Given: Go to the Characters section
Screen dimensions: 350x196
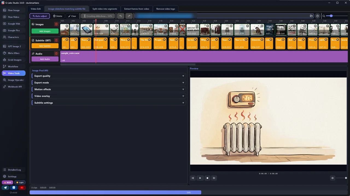Looking at the screenshot, I should [14, 37].
